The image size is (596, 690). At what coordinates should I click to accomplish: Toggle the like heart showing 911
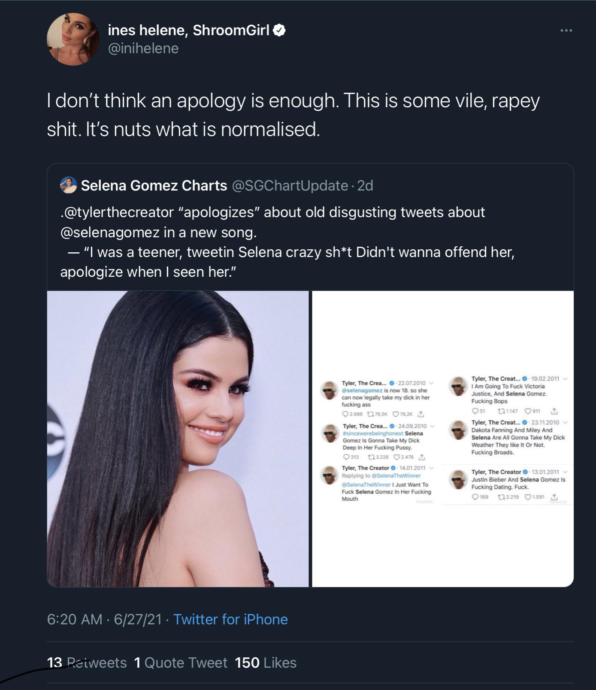click(x=528, y=411)
